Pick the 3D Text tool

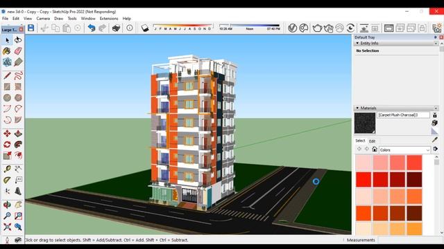18,191
